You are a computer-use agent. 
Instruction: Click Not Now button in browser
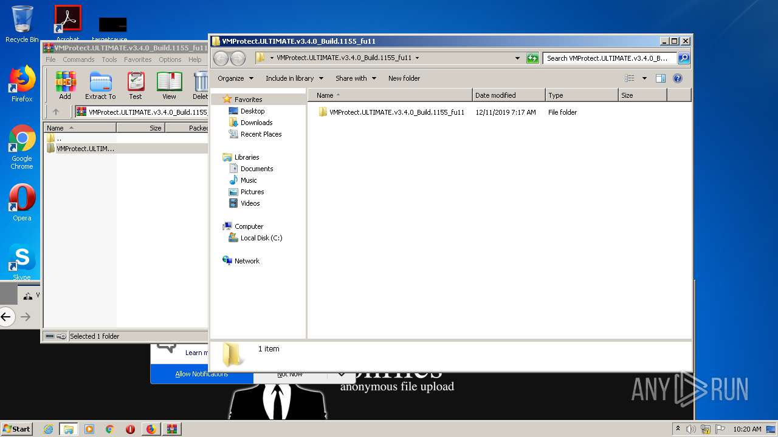pos(290,374)
